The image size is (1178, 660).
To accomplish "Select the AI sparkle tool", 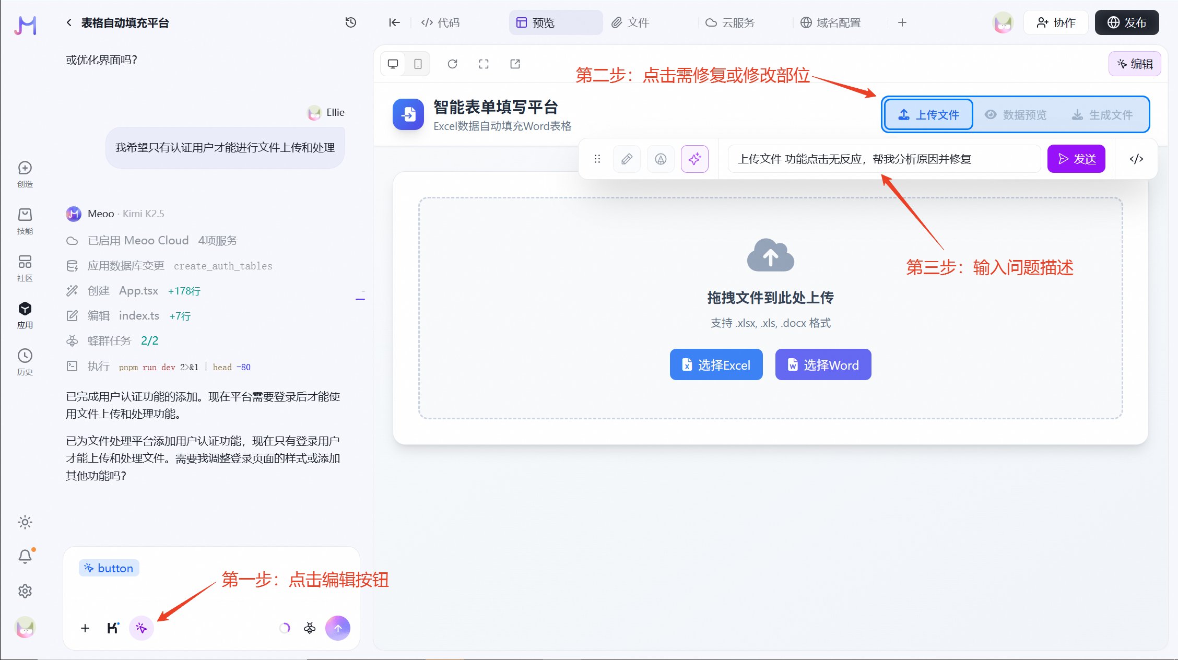I will coord(694,159).
